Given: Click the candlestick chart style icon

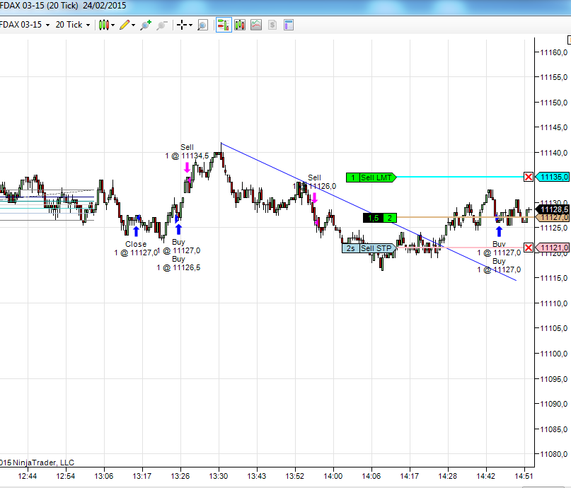Looking at the screenshot, I should [x=104, y=25].
